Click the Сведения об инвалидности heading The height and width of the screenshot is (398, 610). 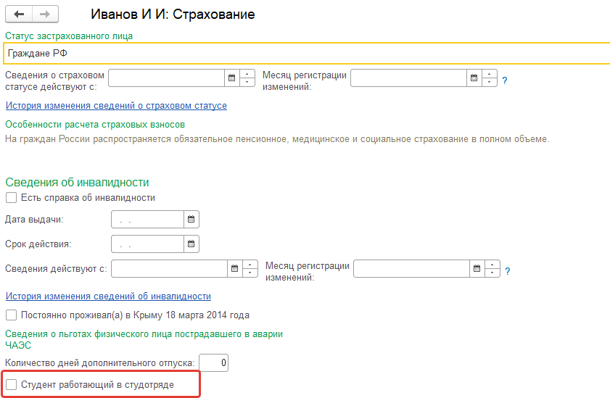[77, 182]
